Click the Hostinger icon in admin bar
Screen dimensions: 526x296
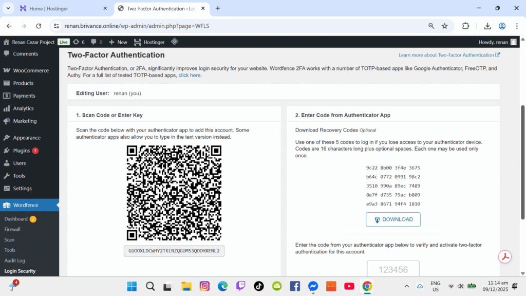click(138, 42)
